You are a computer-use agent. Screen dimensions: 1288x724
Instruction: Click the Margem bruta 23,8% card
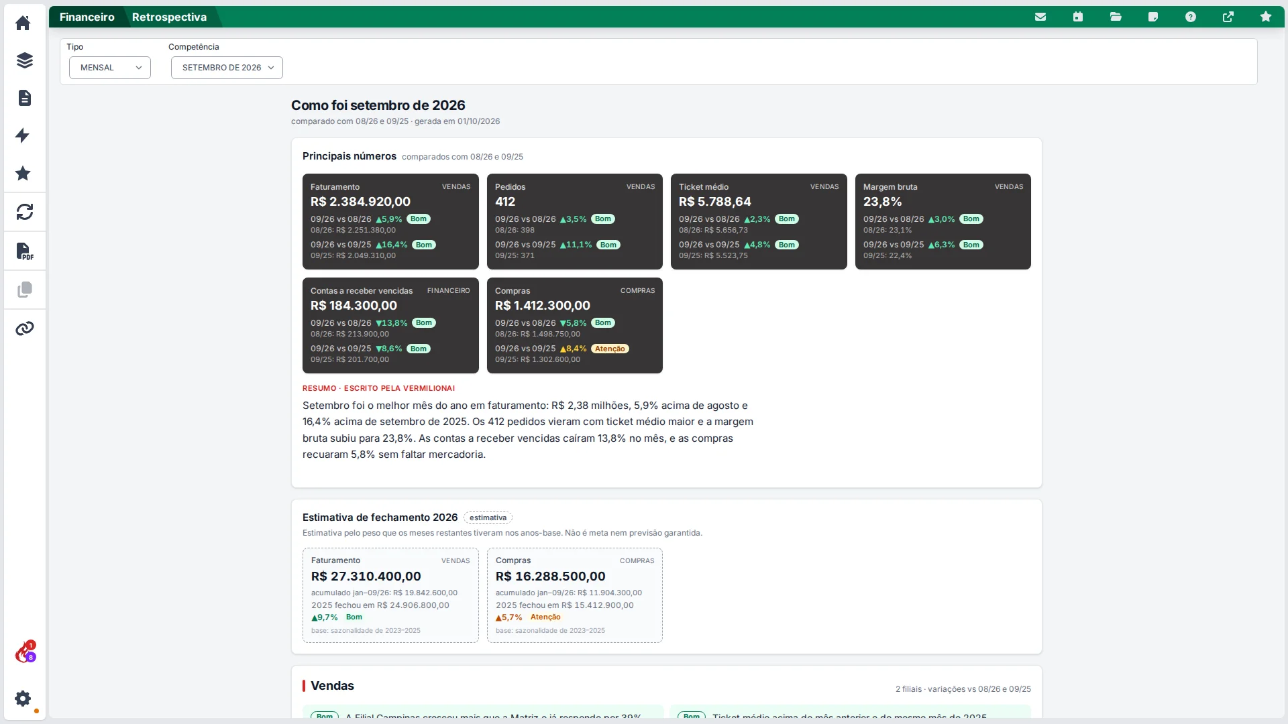(943, 222)
